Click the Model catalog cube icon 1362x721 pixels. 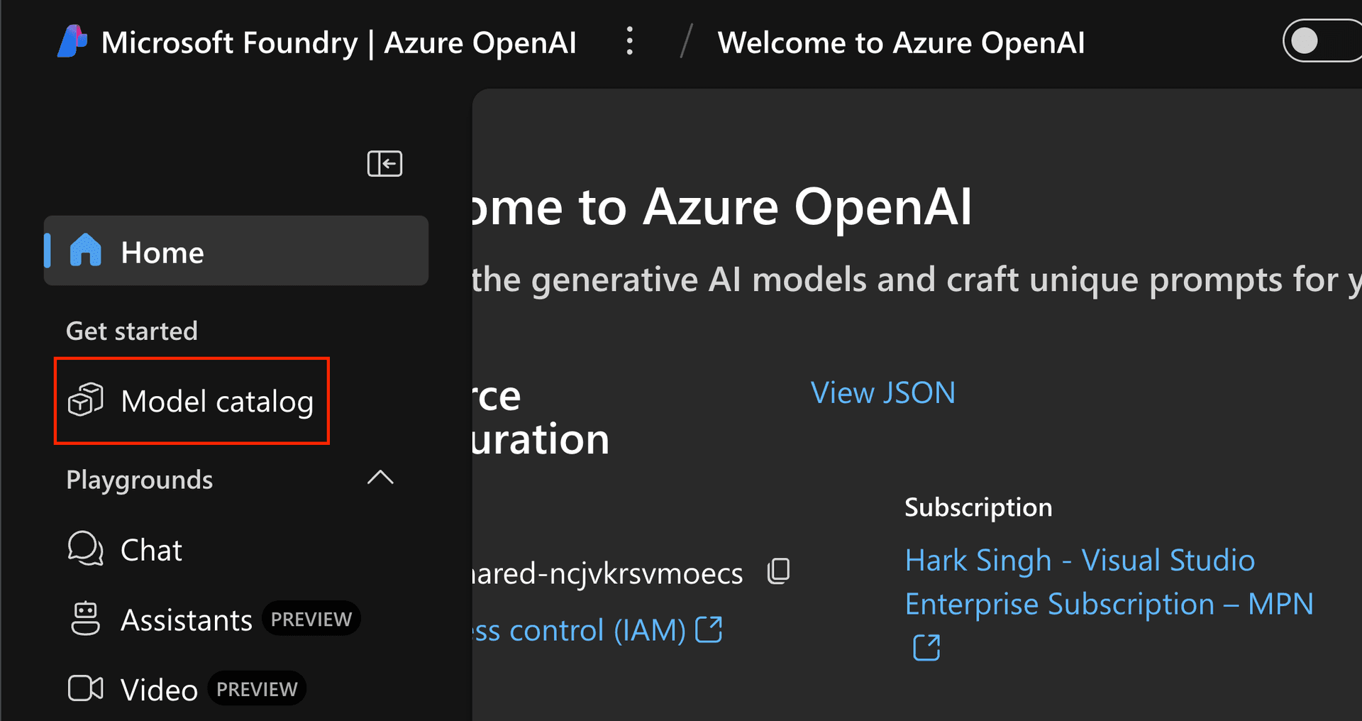pos(85,400)
